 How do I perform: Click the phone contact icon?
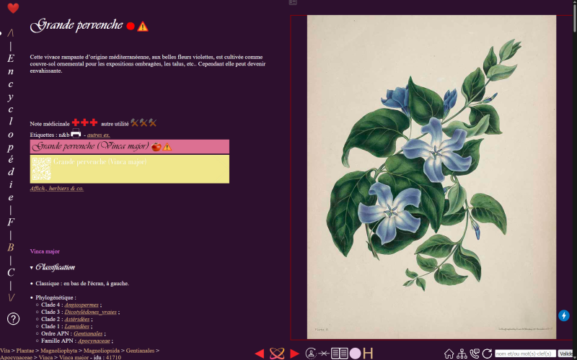coord(475,354)
